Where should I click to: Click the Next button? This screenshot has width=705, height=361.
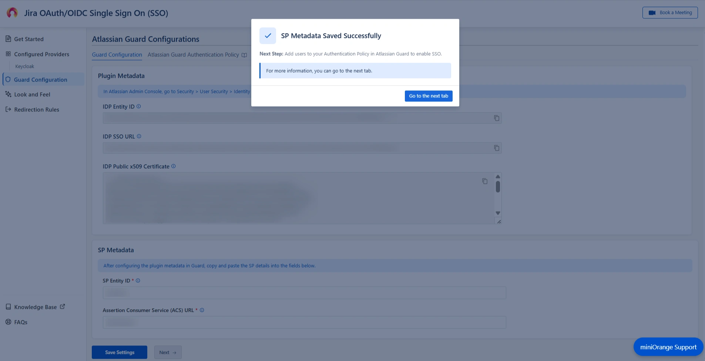point(168,353)
